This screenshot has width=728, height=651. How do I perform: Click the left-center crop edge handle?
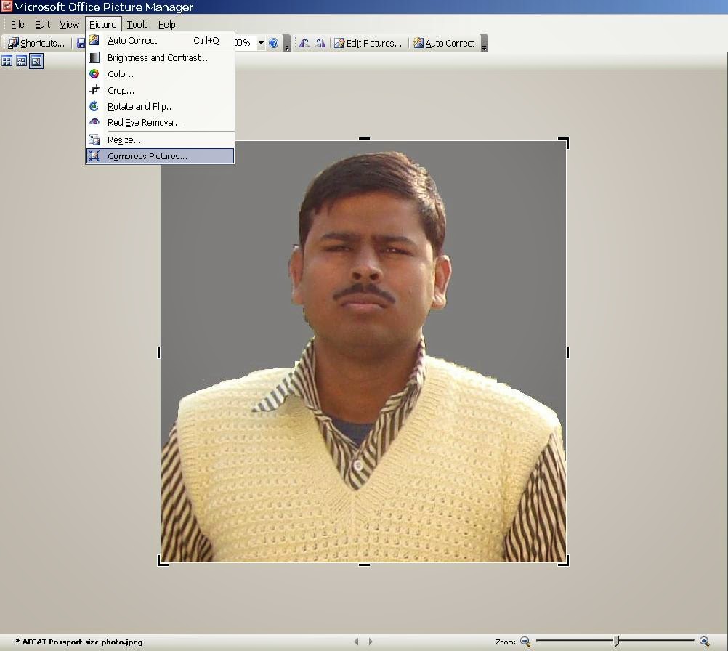coord(159,352)
